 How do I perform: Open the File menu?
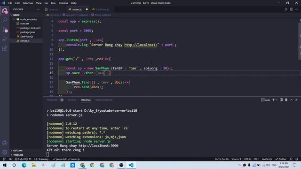pos(10,3)
